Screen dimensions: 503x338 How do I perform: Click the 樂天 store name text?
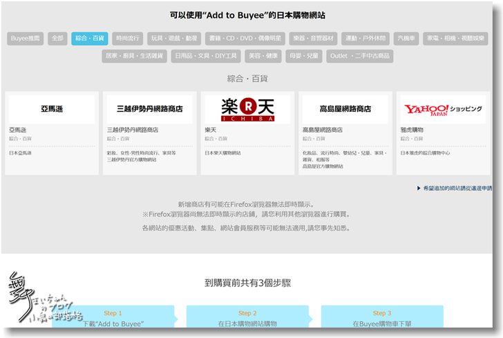point(211,130)
